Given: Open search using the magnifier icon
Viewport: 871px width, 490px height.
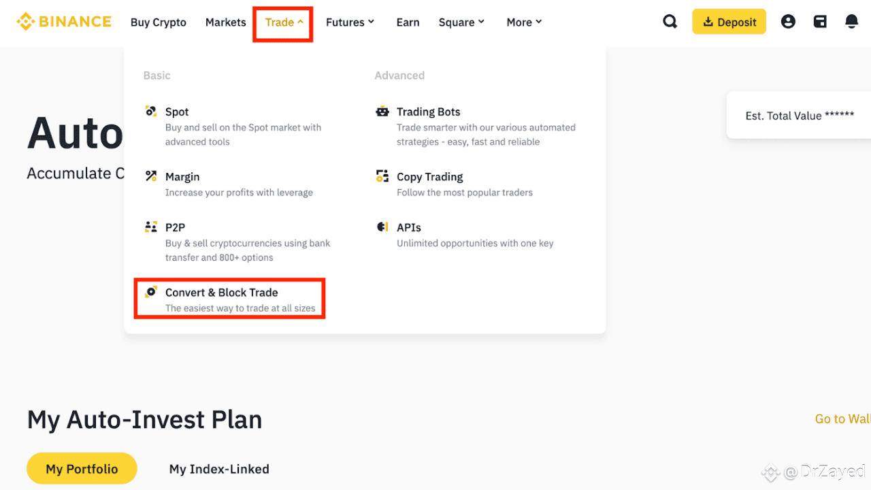Looking at the screenshot, I should 670,21.
